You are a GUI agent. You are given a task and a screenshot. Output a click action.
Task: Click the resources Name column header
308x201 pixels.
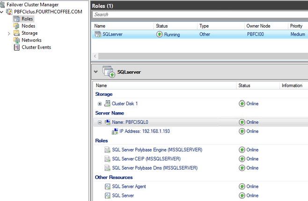[165, 86]
